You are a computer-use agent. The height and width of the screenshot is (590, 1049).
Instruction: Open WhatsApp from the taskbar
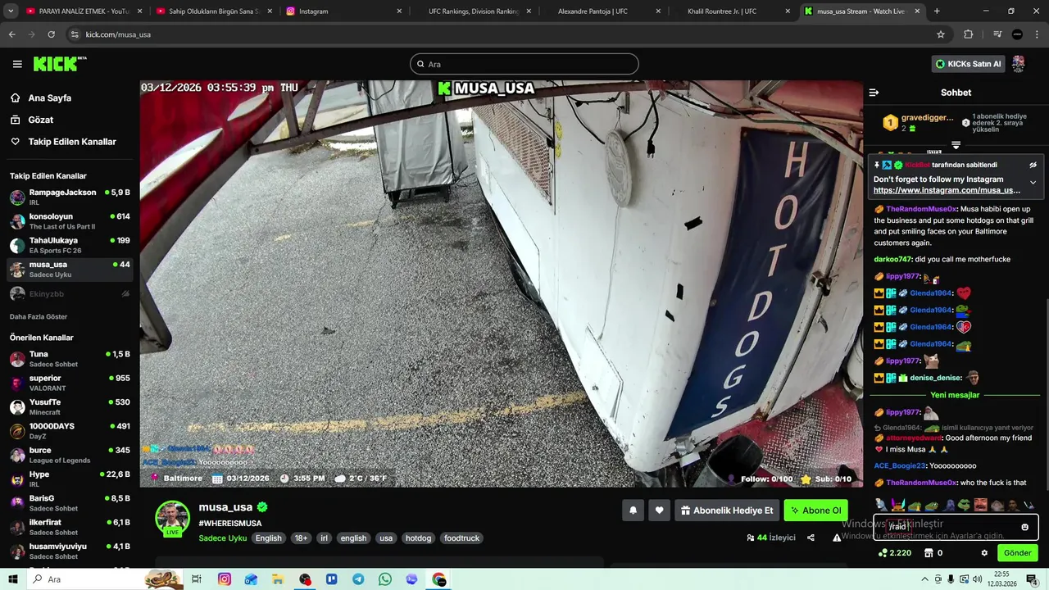pos(385,579)
